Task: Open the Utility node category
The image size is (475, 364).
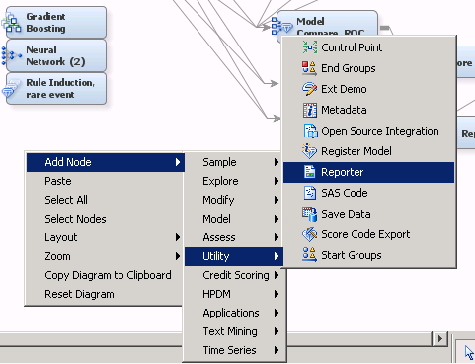Action: point(234,256)
